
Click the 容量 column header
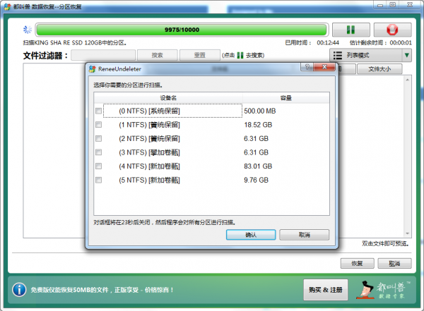(x=285, y=98)
